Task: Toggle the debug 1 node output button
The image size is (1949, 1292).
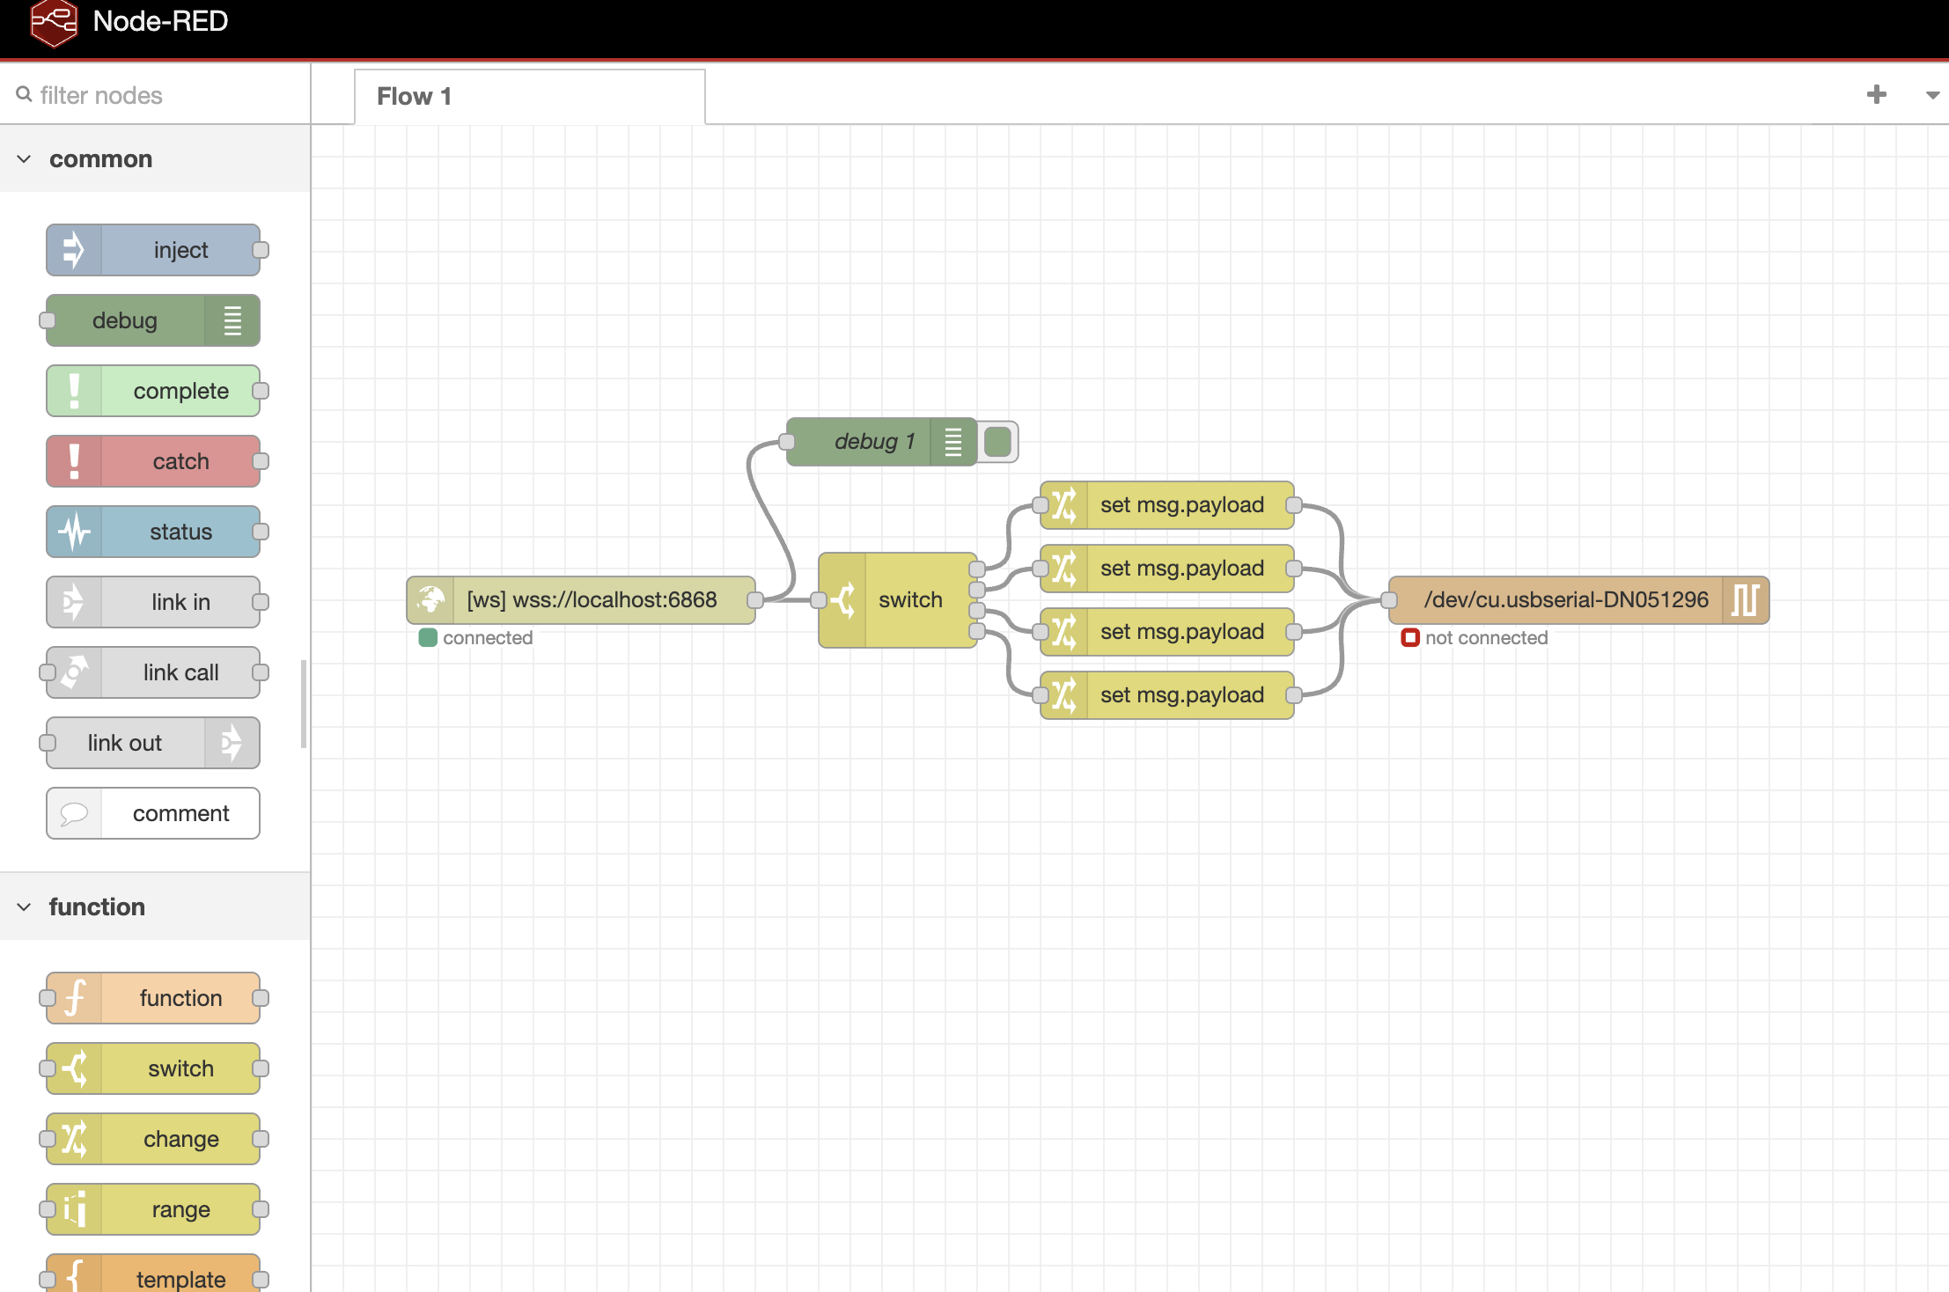Action: coord(997,442)
